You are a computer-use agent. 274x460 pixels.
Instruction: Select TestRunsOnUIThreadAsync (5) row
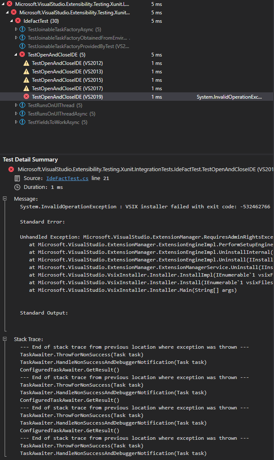(137, 113)
